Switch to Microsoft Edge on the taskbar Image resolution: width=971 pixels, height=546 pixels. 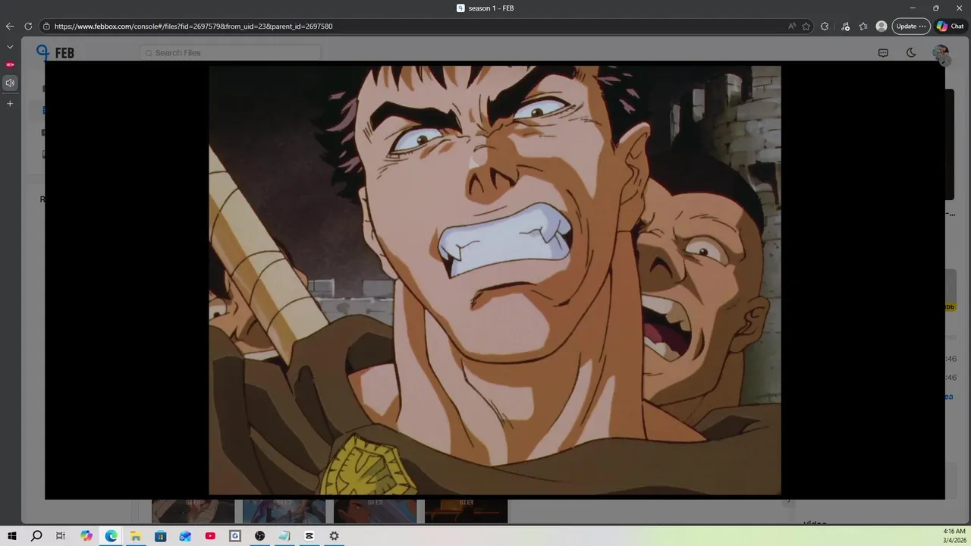pos(112,536)
